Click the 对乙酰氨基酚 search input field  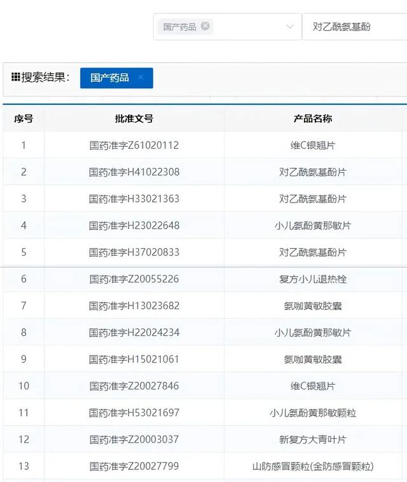click(356, 27)
